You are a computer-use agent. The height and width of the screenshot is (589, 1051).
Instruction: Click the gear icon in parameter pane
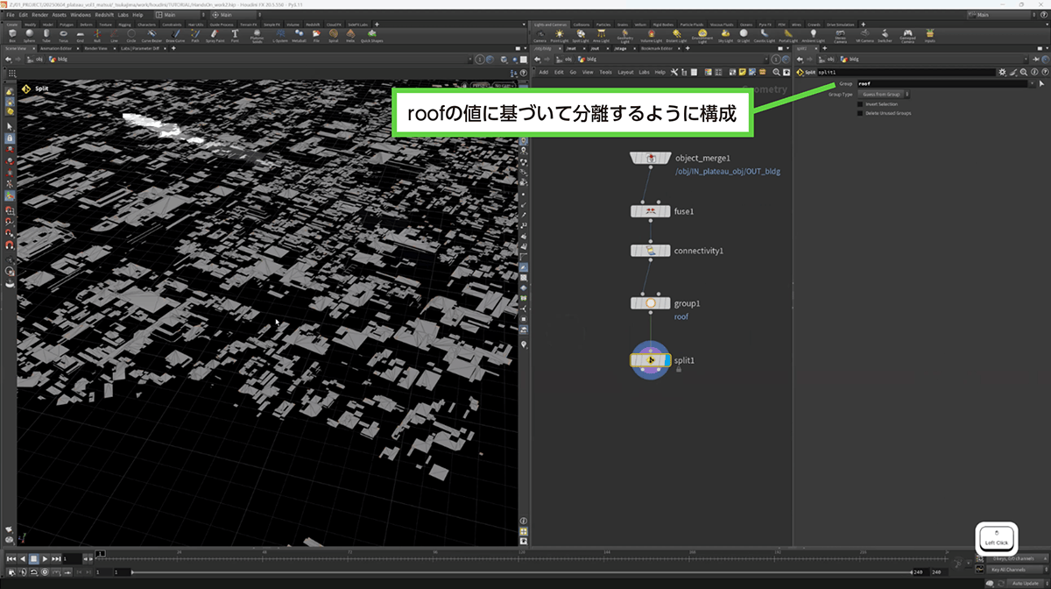point(1003,72)
